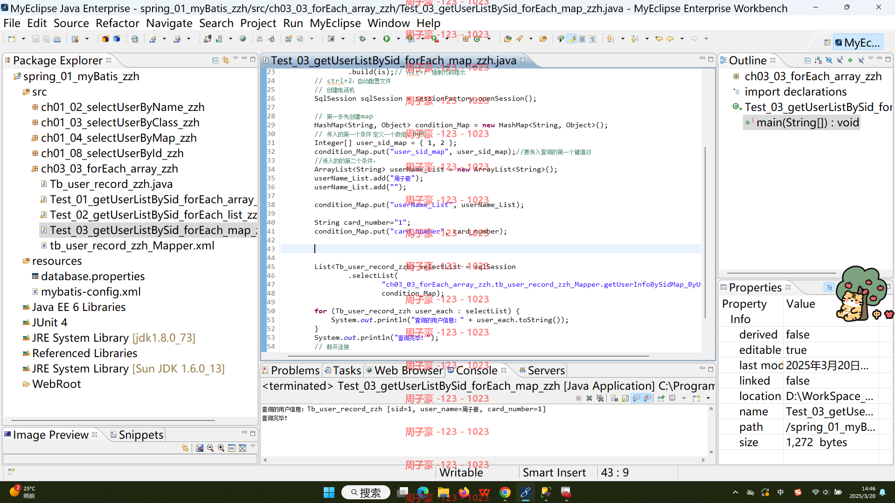The height and width of the screenshot is (503, 895).
Task: Open Package Explorer view menu triangle
Action: click(x=236, y=59)
